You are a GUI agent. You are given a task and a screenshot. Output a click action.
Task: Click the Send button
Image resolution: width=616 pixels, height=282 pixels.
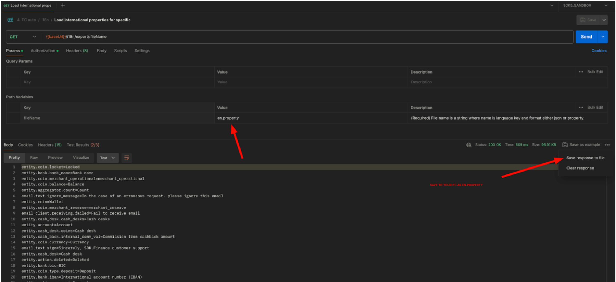pos(586,37)
